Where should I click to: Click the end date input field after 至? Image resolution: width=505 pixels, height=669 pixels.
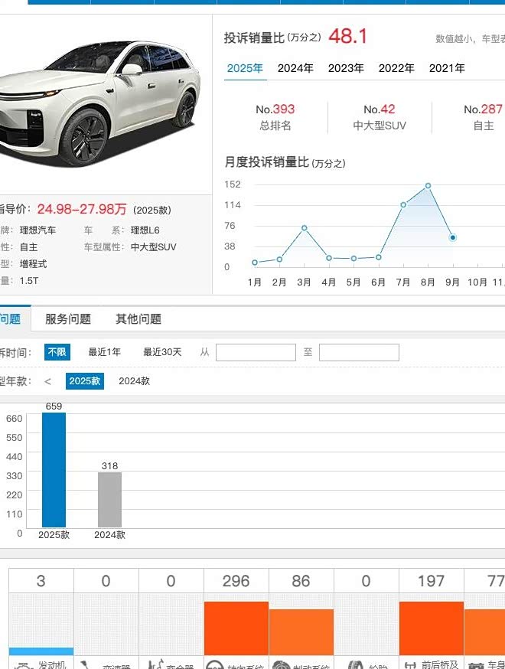coord(359,352)
